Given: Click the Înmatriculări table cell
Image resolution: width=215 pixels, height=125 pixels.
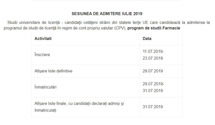Looking at the screenshot, I should coord(46,87).
